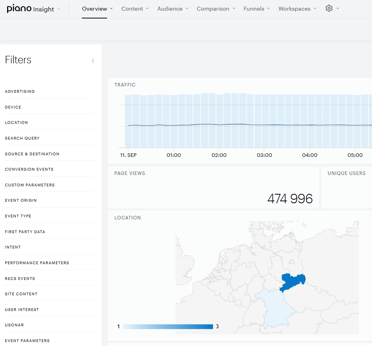The width and height of the screenshot is (372, 346).
Task: Click the Piano Insight logo
Action: 31,9
